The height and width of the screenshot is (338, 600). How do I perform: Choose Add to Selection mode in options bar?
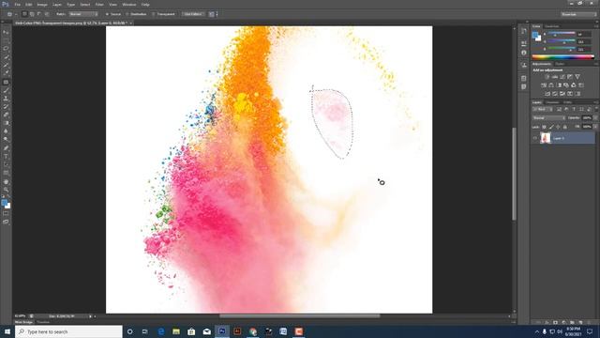pyautogui.click(x=32, y=14)
